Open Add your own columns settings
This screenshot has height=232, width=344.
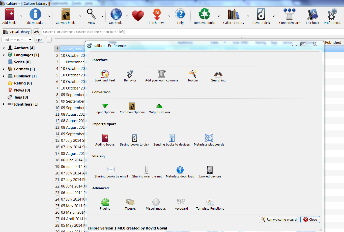162,76
